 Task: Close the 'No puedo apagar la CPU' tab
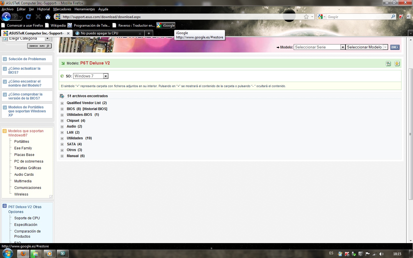tap(140, 34)
